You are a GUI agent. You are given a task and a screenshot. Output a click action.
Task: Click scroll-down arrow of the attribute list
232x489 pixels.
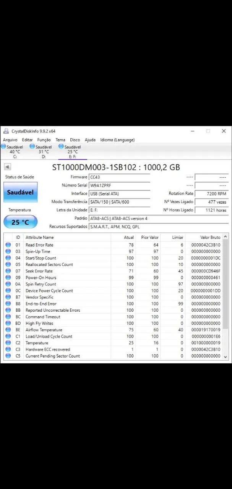pos(226,356)
